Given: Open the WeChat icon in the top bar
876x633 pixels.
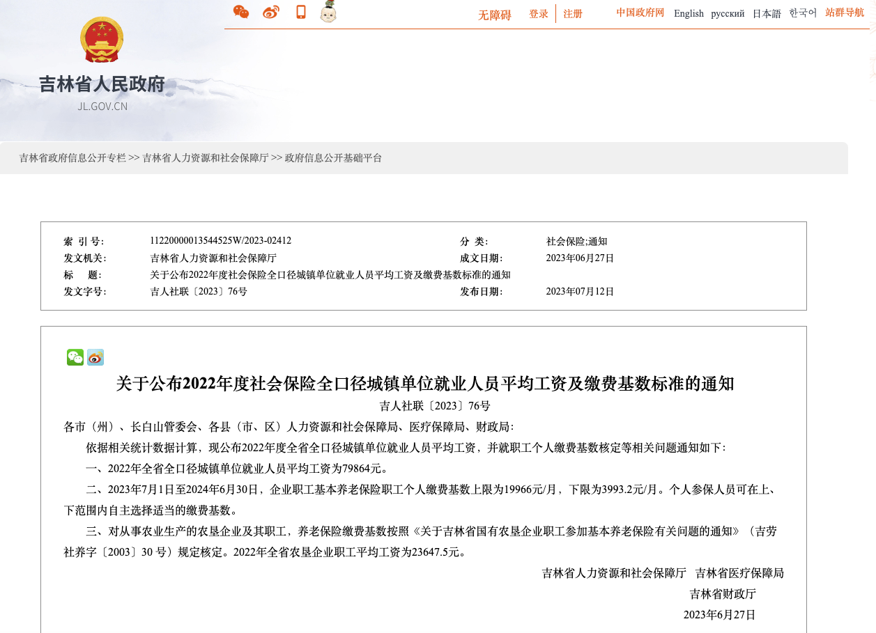Looking at the screenshot, I should [240, 12].
